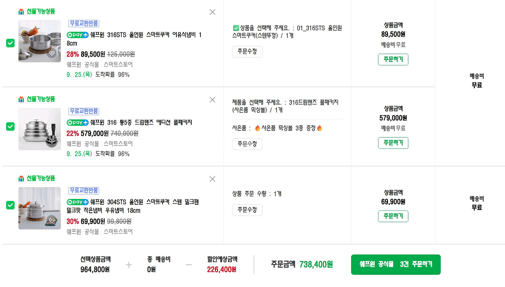Click 주문수정 on the milk pan order
This screenshot has height=287, width=505.
pyautogui.click(x=247, y=210)
